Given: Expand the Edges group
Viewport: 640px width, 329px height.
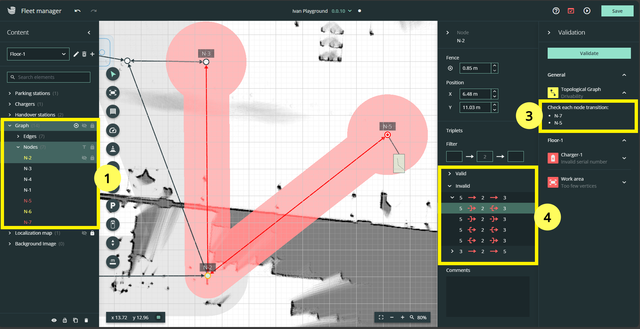Looking at the screenshot, I should pyautogui.click(x=18, y=136).
